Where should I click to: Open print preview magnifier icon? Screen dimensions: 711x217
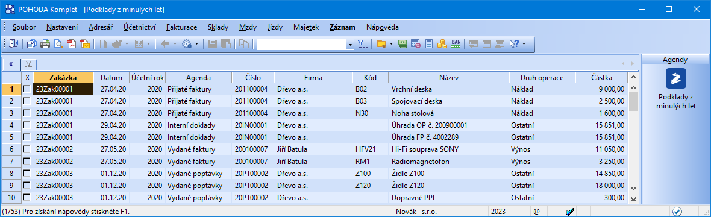tap(58, 44)
